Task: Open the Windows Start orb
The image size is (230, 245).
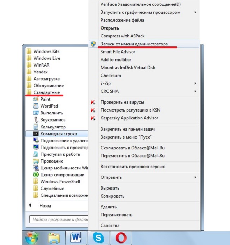Action: 32,238
